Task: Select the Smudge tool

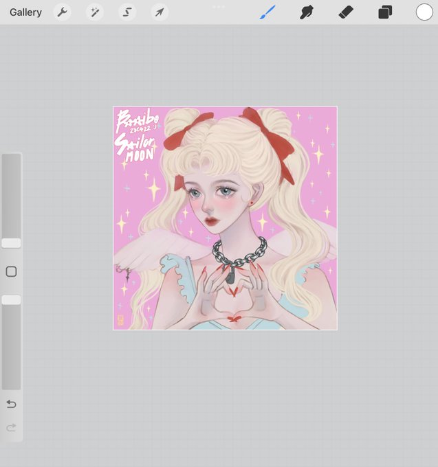Action: tap(307, 12)
